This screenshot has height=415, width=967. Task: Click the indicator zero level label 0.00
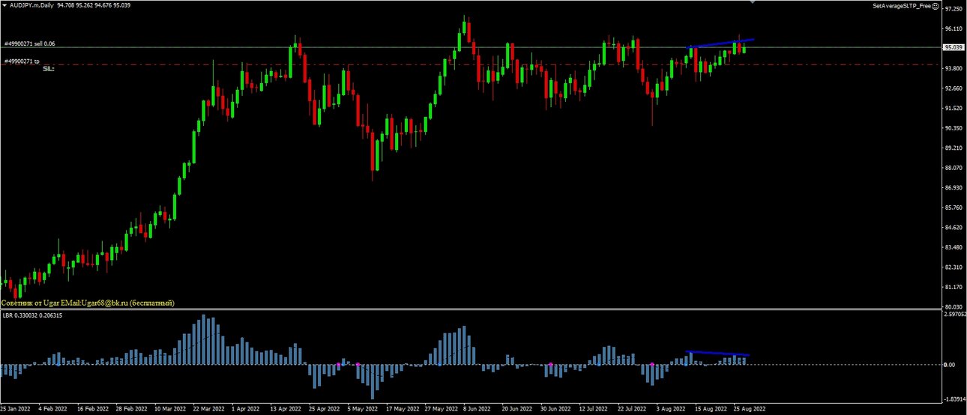[x=951, y=365]
